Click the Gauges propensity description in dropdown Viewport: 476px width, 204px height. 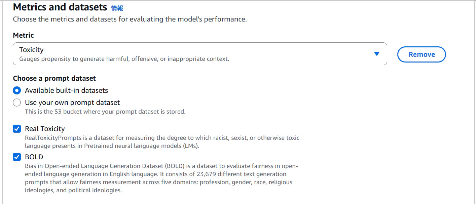(124, 59)
